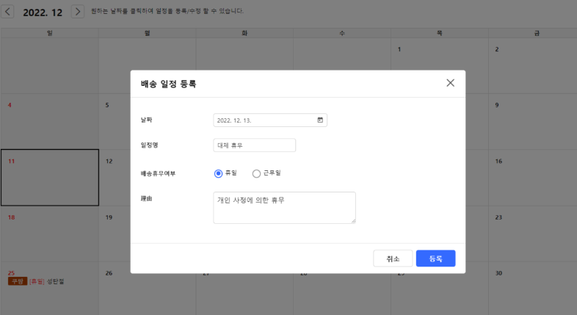
Task: Select the December 16 calendar cell
Action: click(x=532, y=178)
